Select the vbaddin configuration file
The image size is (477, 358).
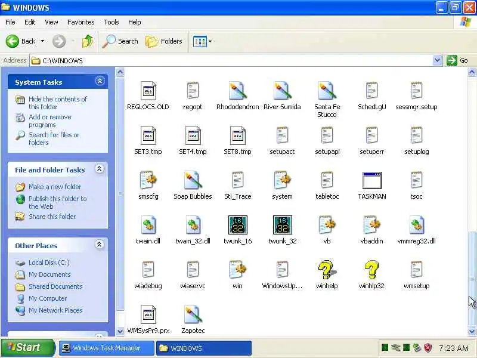click(x=371, y=225)
